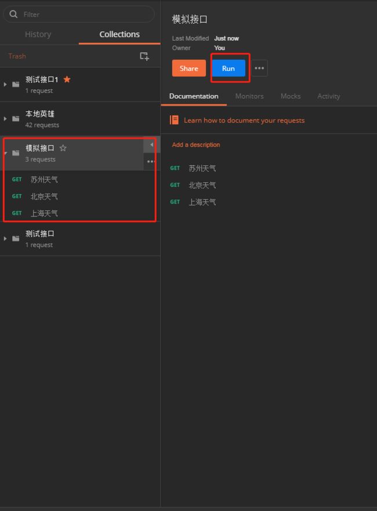The image size is (377, 511).
Task: Open the three-dots menu beside Run
Action: point(259,68)
